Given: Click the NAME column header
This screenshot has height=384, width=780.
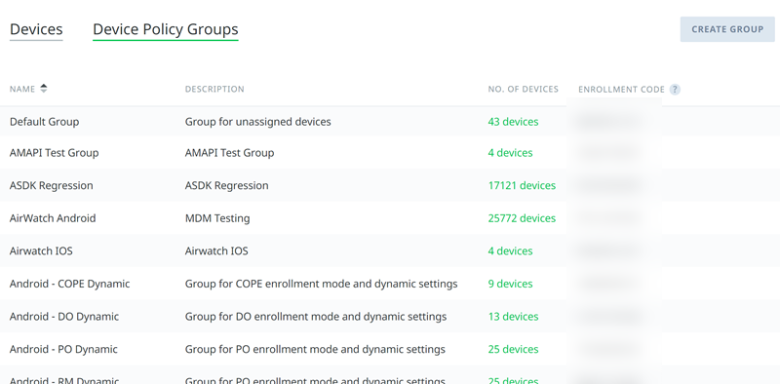Looking at the screenshot, I should tap(22, 89).
